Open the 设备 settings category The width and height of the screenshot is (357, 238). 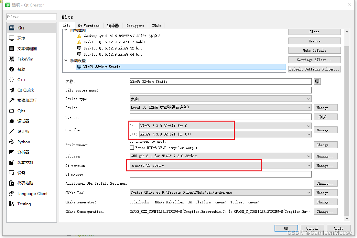pos(31,173)
